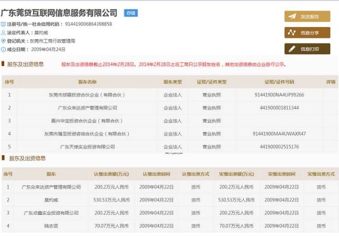Select credit code 91441900686439885B
This screenshot has width=339, height=236.
(88, 24)
